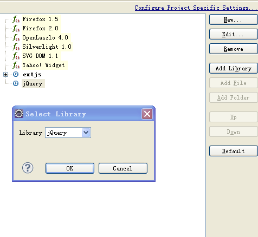The image size is (258, 237).
Task: Click the Select Library dialog gear icon
Action: [19, 114]
